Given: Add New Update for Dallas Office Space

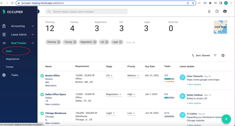Looking at the screenshot, I should [x=194, y=103].
